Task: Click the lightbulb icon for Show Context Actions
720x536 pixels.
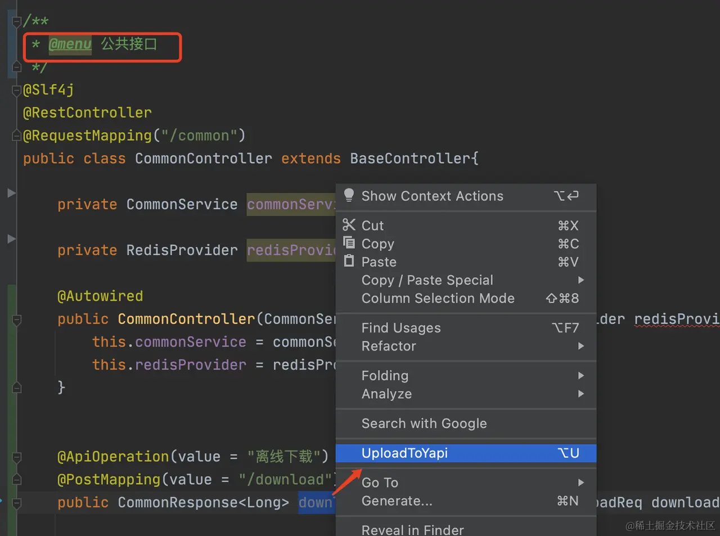Action: 349,195
